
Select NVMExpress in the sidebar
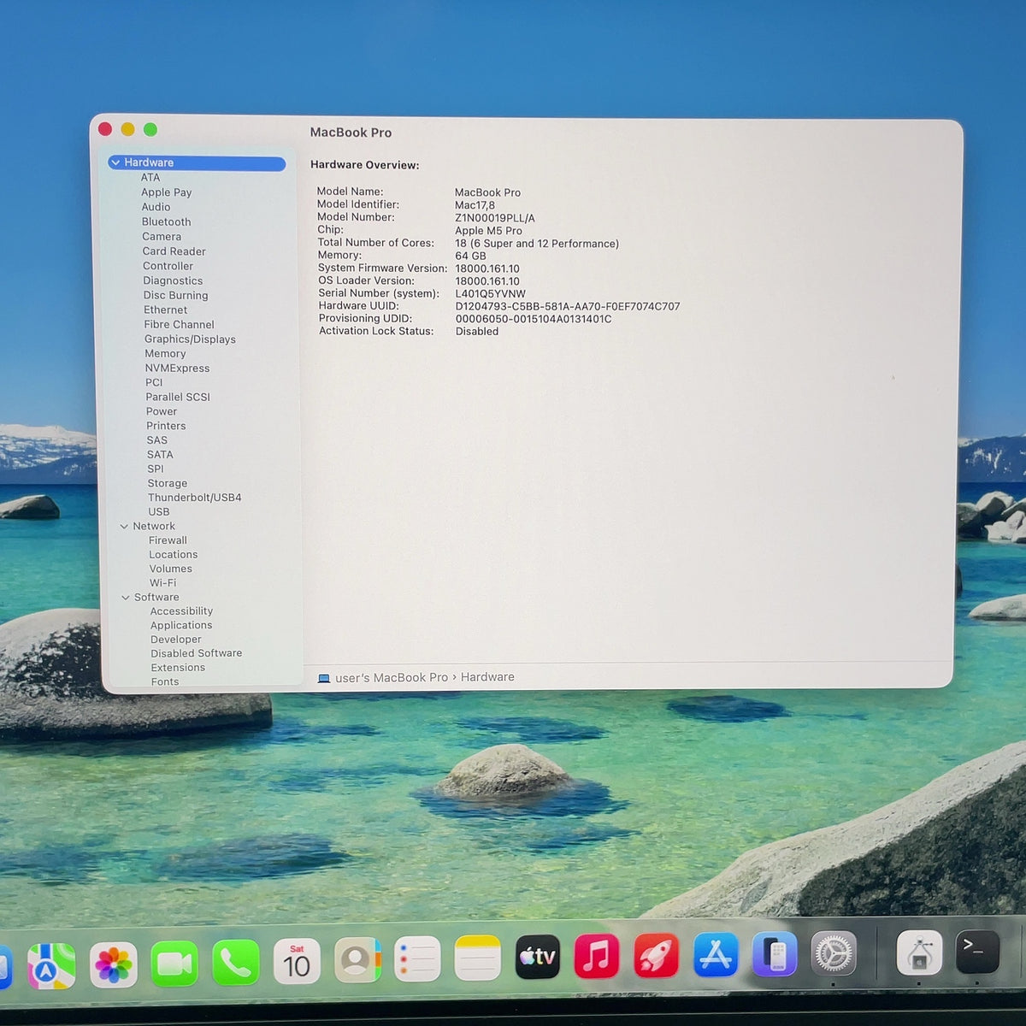point(177,369)
